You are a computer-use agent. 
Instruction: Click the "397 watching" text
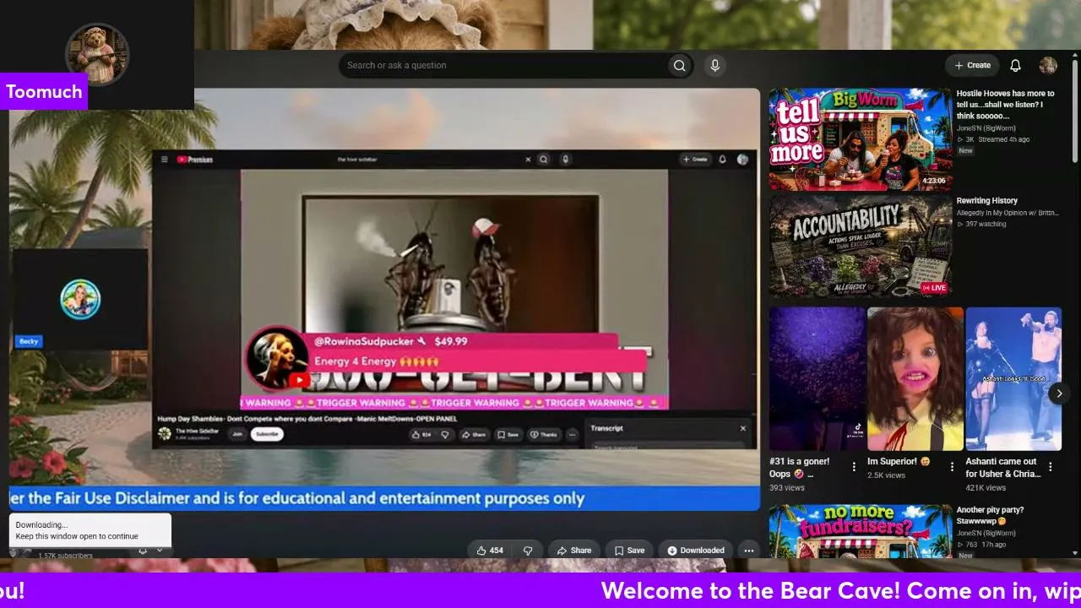[986, 224]
